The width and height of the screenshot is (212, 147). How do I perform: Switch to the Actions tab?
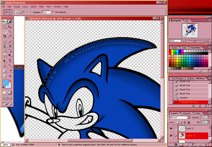click(190, 78)
